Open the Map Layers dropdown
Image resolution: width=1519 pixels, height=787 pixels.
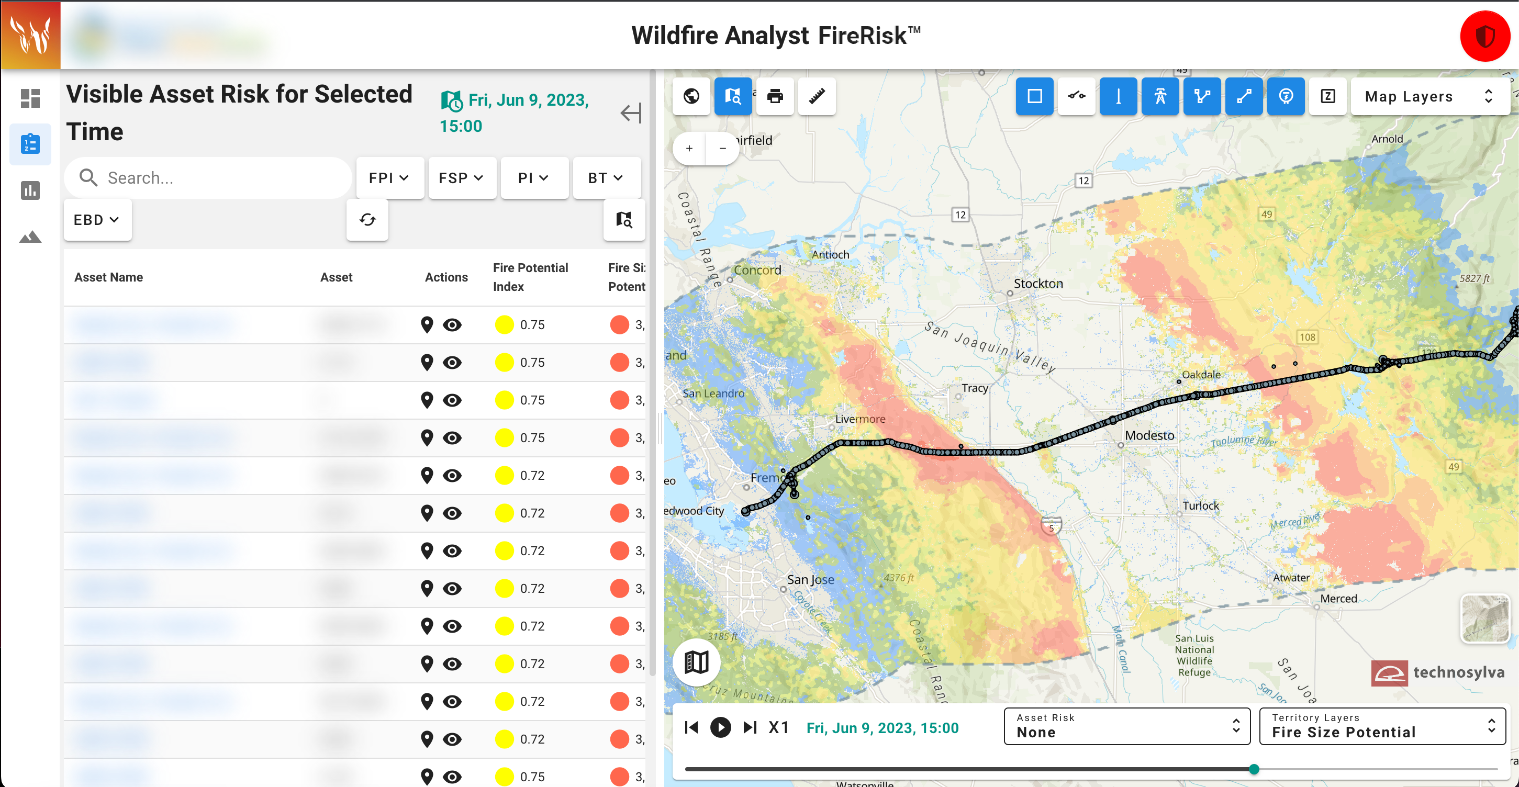1428,96
